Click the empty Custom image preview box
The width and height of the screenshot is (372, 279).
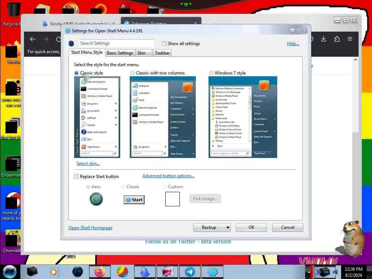point(173,199)
